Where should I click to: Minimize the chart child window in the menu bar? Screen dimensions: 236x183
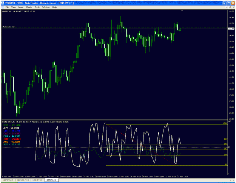[x=227, y=7]
